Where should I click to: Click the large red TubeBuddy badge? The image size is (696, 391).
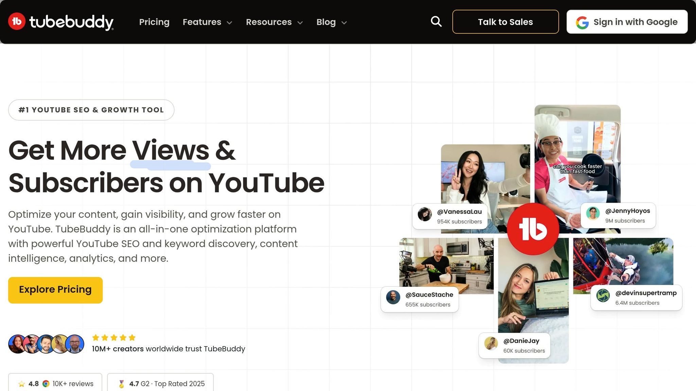(x=533, y=229)
